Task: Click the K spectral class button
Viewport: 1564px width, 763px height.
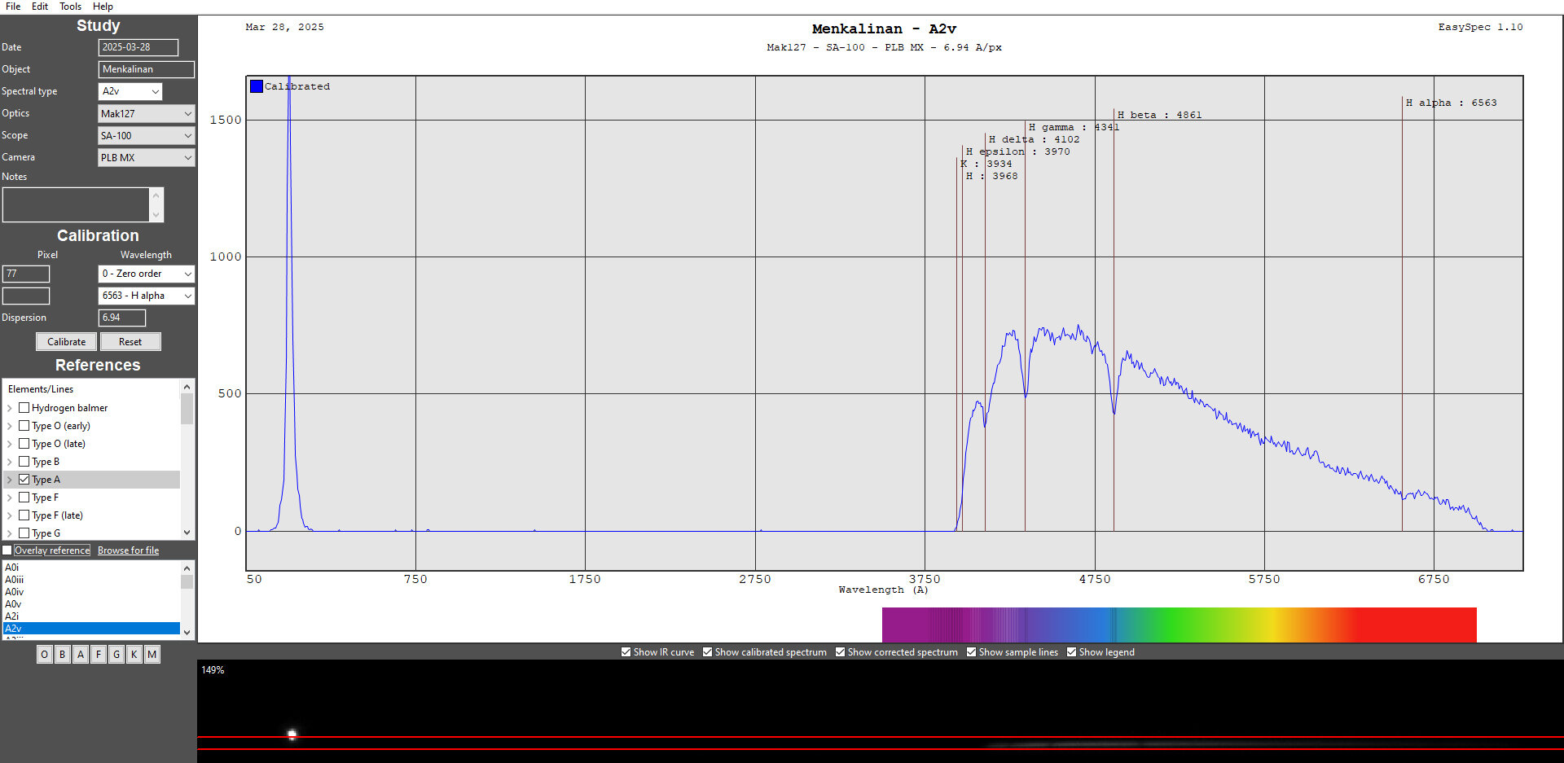Action: click(134, 655)
